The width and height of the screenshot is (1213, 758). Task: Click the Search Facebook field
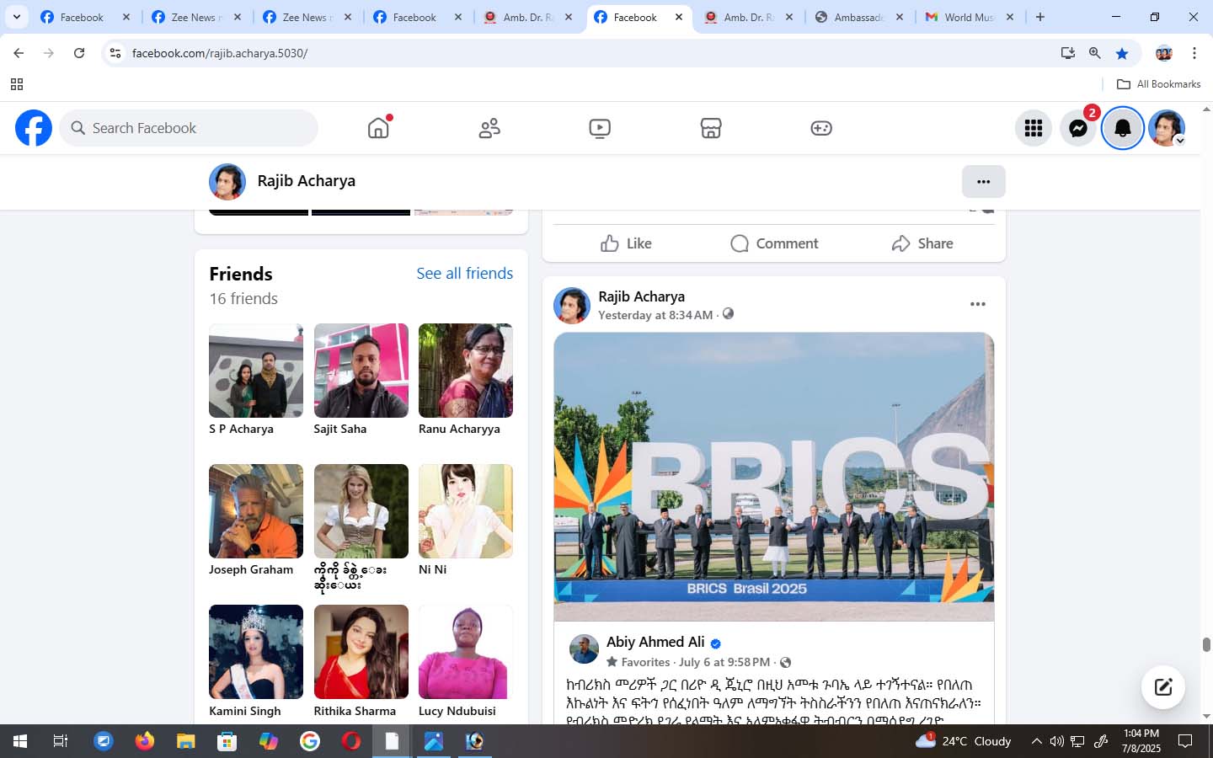(x=189, y=128)
